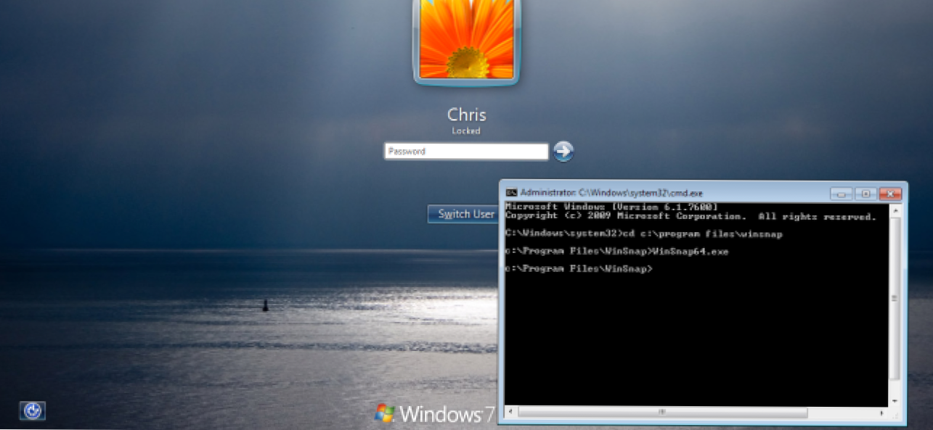The width and height of the screenshot is (933, 430).
Task: Click the vertical scrollbar up arrow
Action: click(x=895, y=210)
